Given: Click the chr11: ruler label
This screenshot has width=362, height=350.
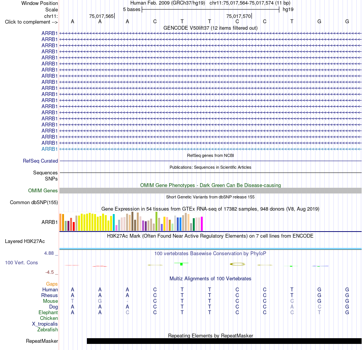Looking at the screenshot, I should tap(51, 16).
